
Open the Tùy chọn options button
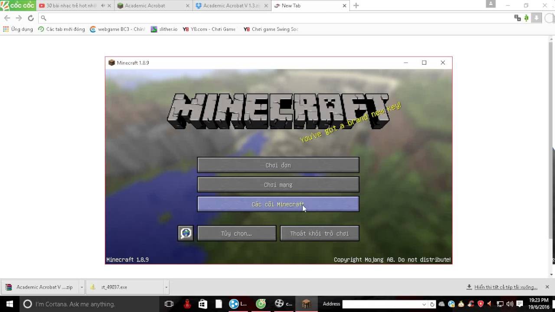[237, 233]
